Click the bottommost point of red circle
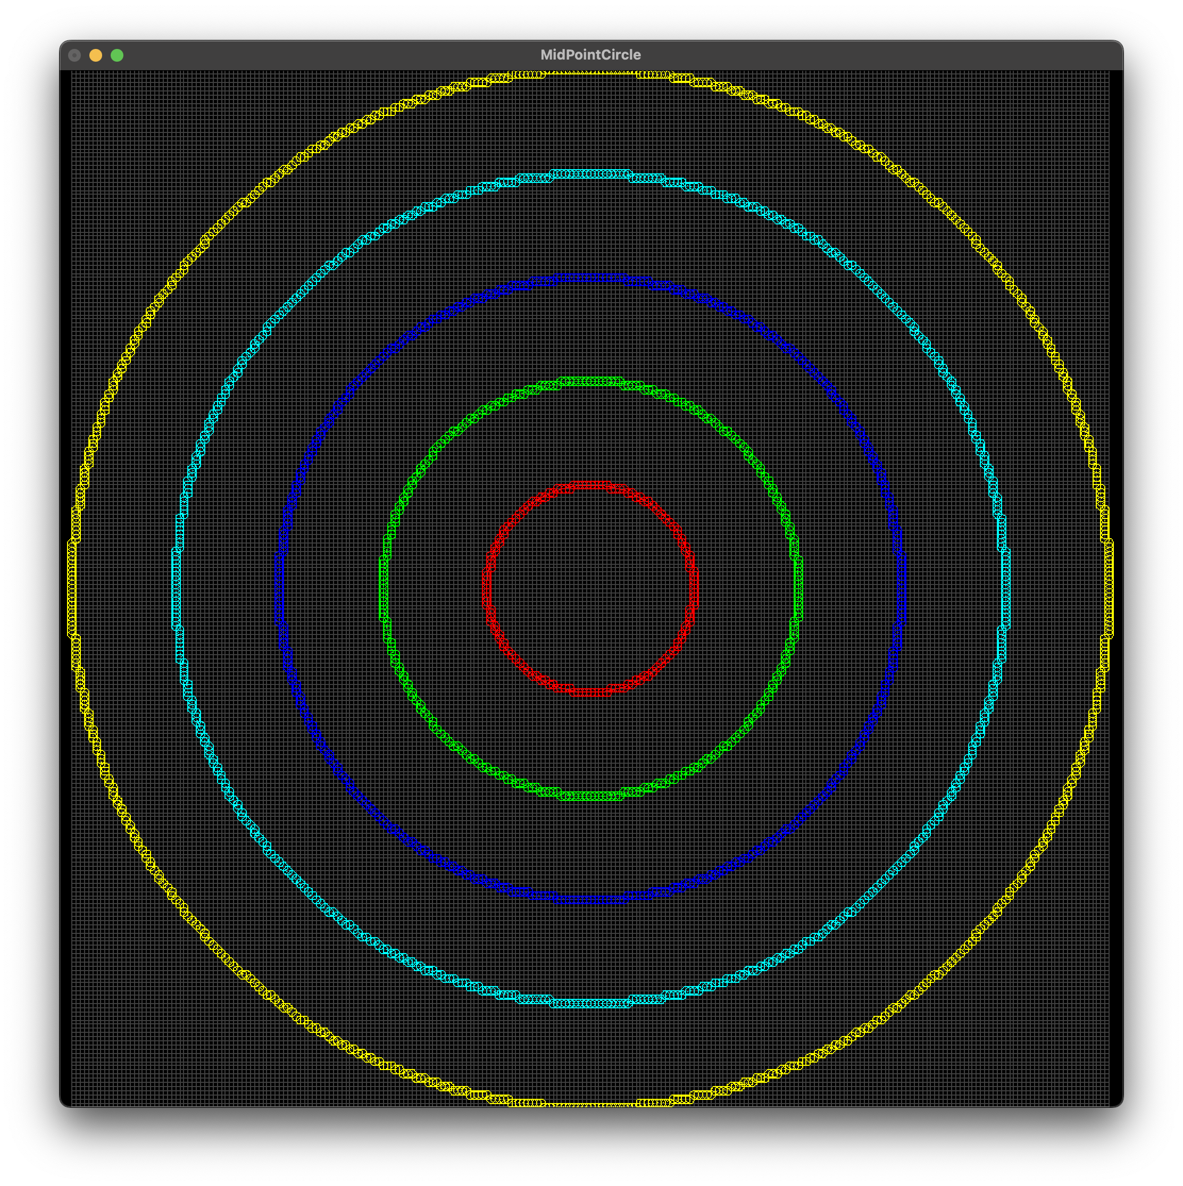Viewport: 1183px width, 1186px height. click(x=590, y=692)
